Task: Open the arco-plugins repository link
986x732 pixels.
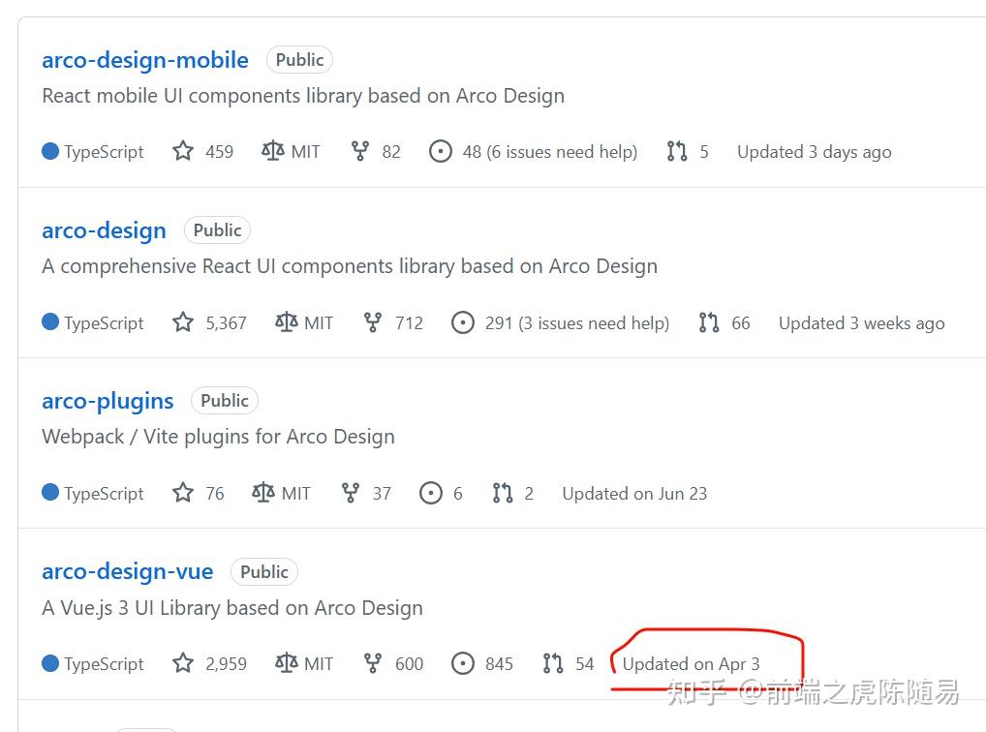Action: (108, 401)
